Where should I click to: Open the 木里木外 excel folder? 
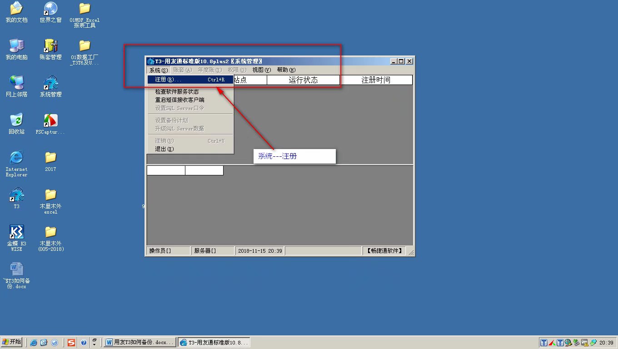click(x=50, y=195)
